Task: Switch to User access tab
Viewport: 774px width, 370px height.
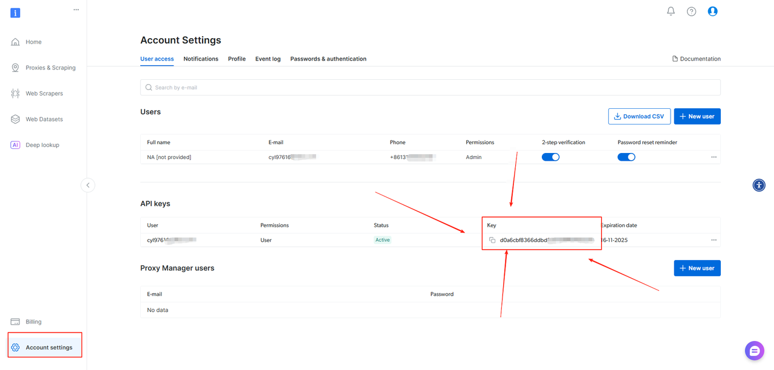Action: pos(157,59)
